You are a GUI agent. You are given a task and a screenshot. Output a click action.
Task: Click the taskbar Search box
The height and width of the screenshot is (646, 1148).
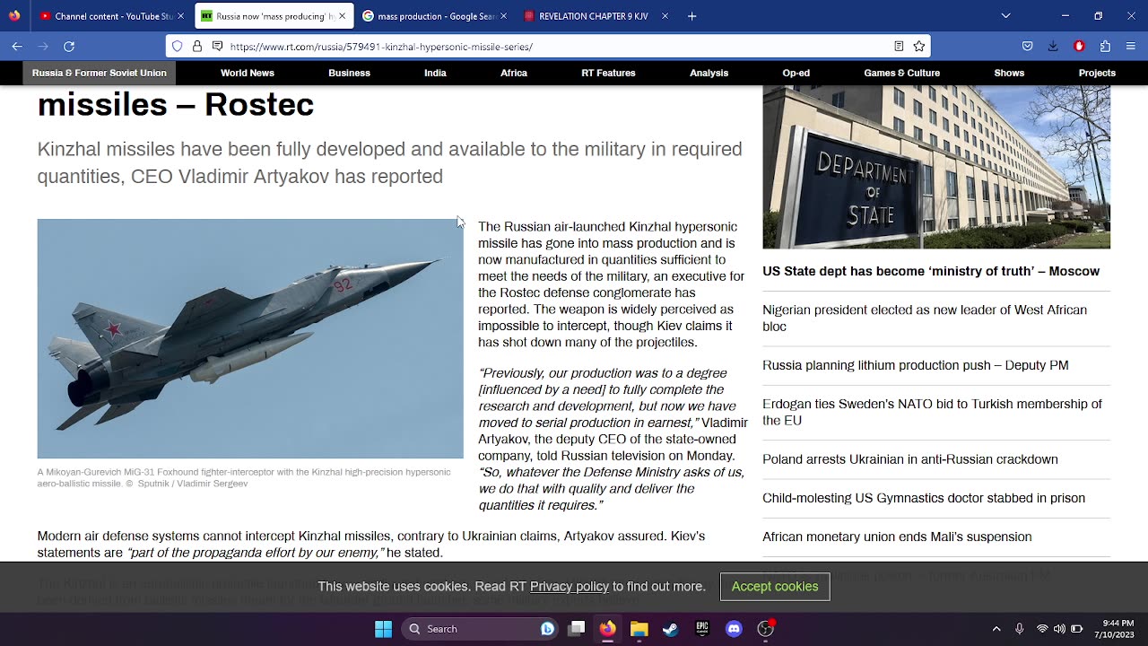pos(480,629)
